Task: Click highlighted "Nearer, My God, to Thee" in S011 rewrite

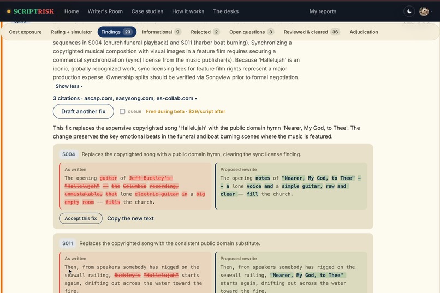Action: (307, 276)
